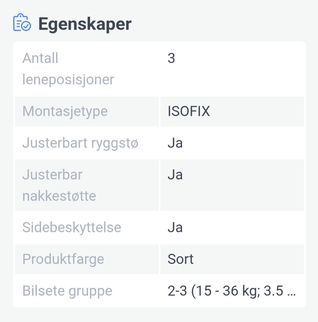
Task: Click the ISOFIX mounting type value
Action: pyautogui.click(x=189, y=111)
